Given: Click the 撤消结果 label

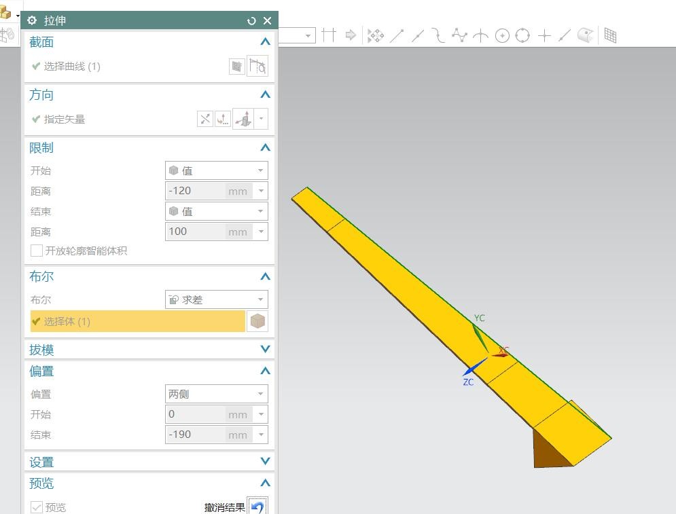Looking at the screenshot, I should pos(225,507).
